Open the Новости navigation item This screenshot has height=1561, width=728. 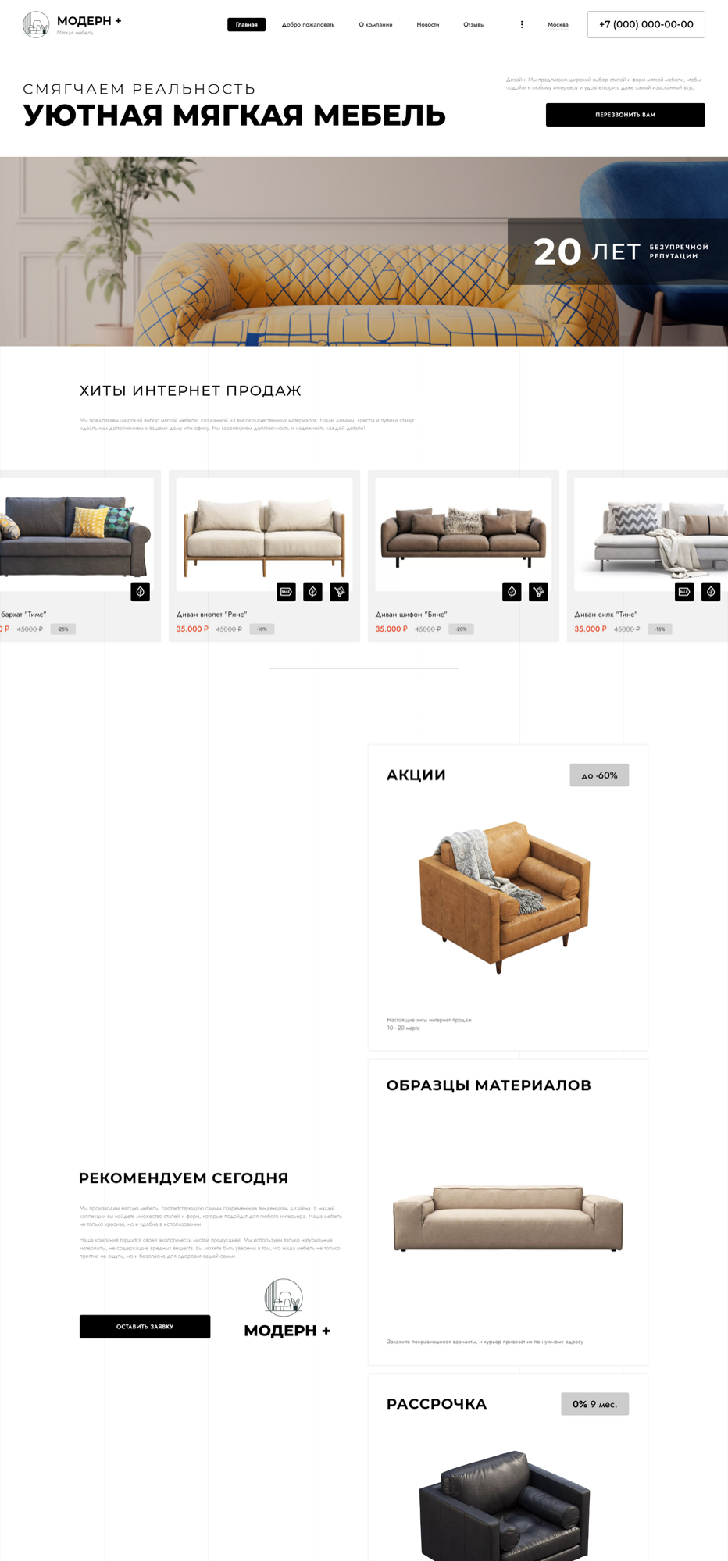point(428,25)
